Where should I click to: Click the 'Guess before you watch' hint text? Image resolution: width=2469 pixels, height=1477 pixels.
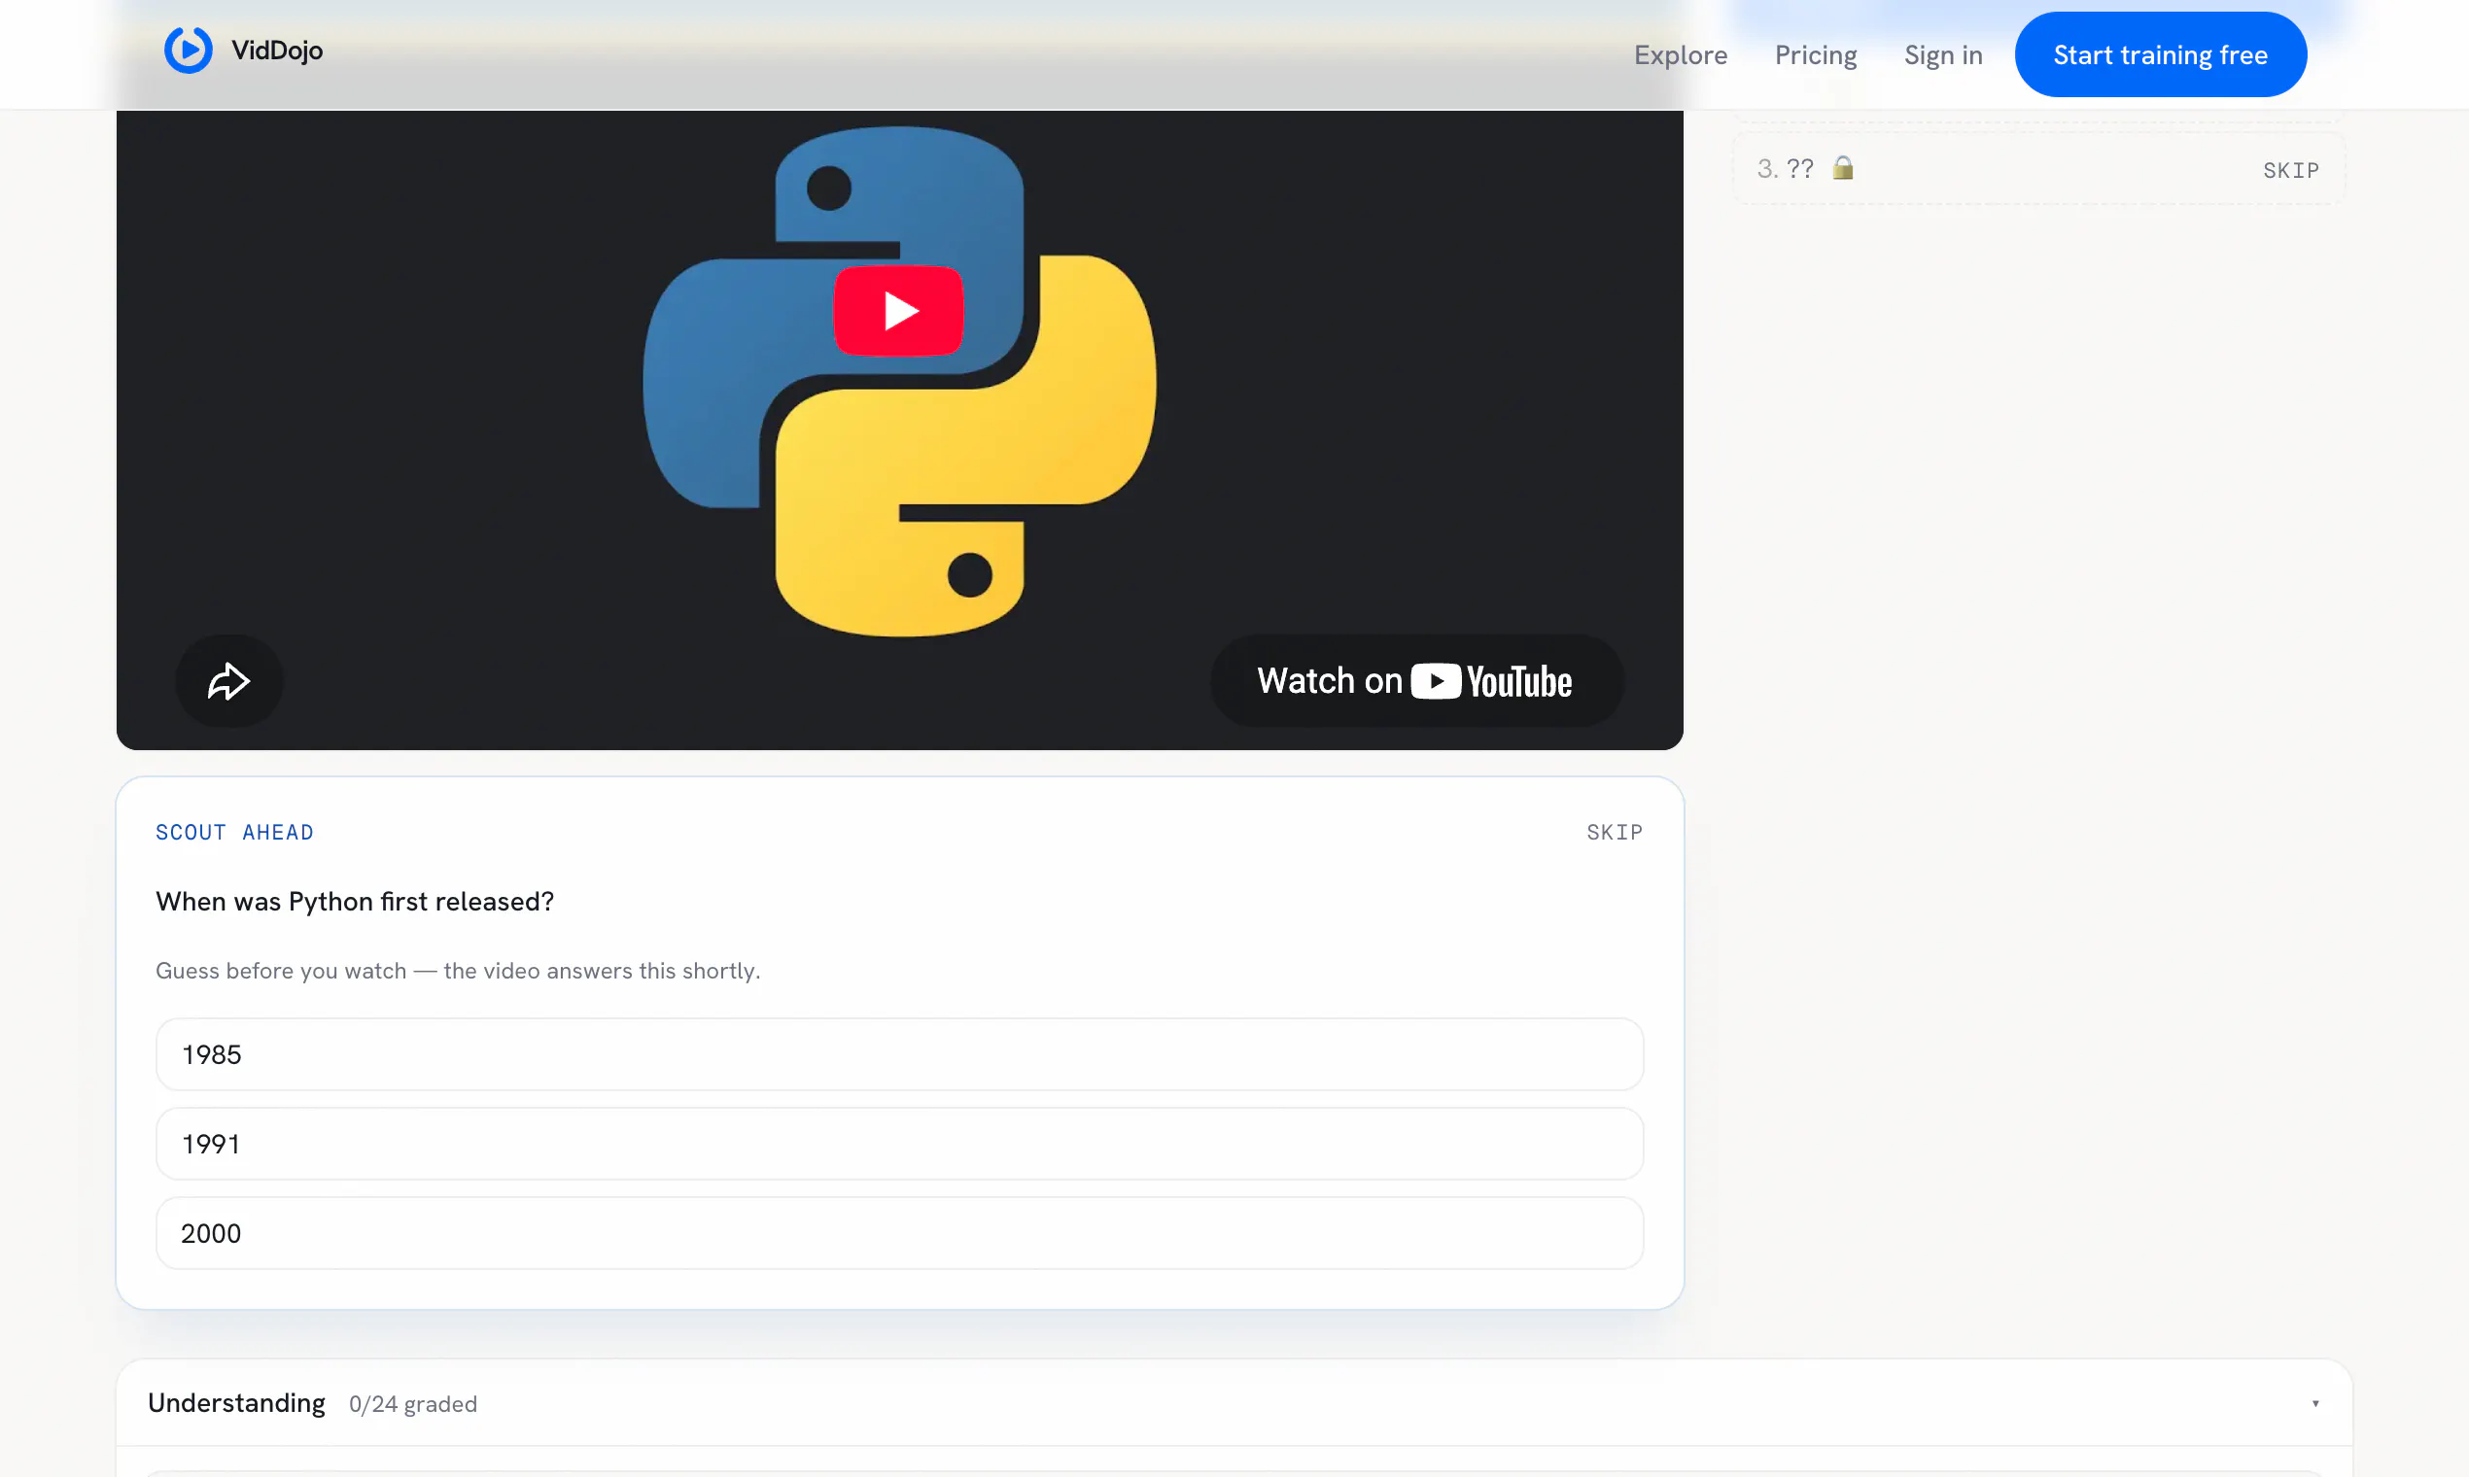point(458,971)
